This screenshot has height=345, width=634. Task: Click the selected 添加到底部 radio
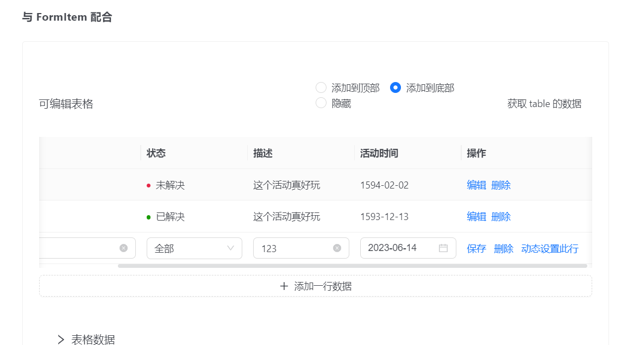(x=395, y=87)
